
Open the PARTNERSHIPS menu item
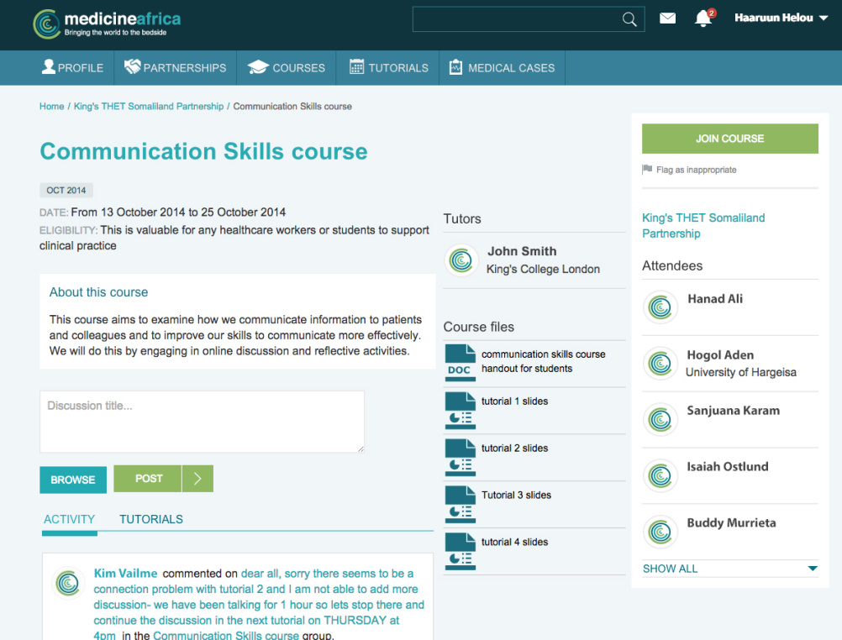[x=175, y=68]
